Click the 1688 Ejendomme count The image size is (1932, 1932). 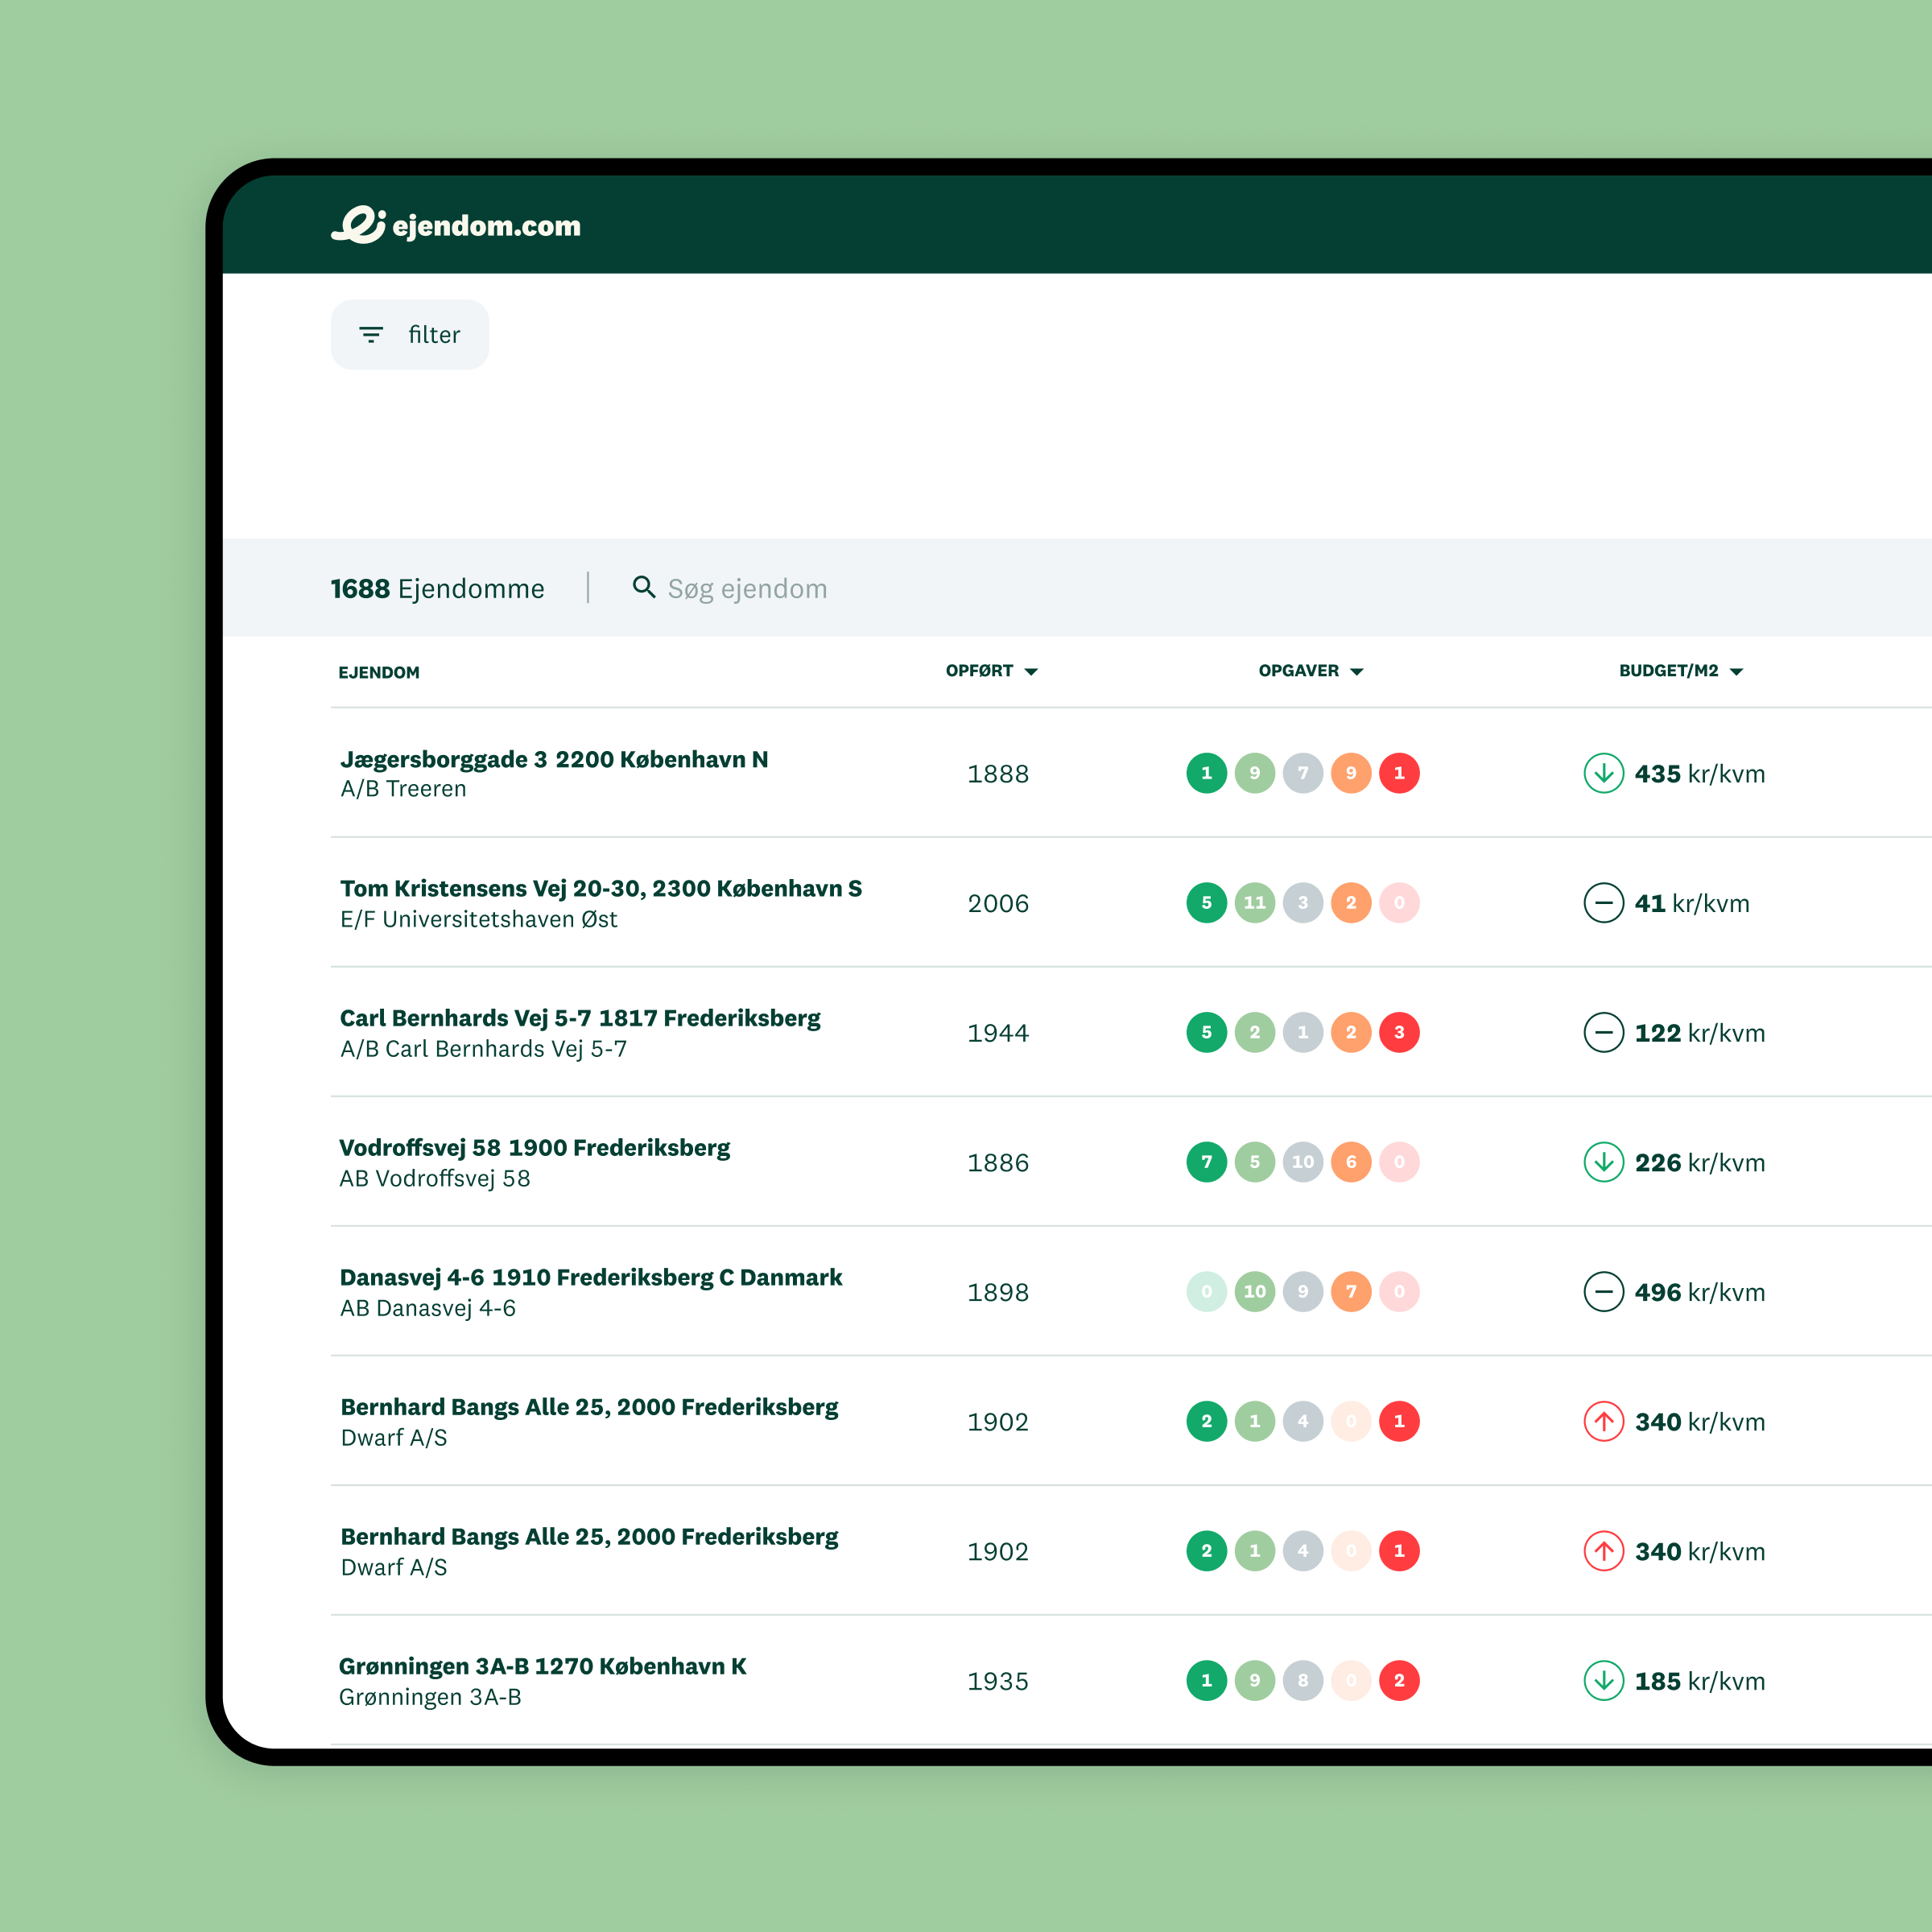438,588
